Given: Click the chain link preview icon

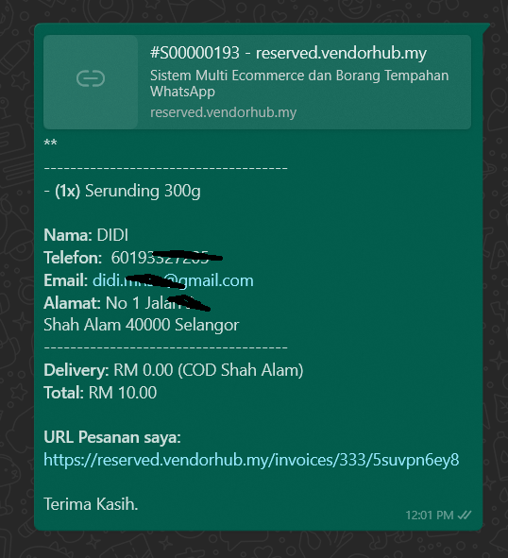Looking at the screenshot, I should tap(91, 78).
